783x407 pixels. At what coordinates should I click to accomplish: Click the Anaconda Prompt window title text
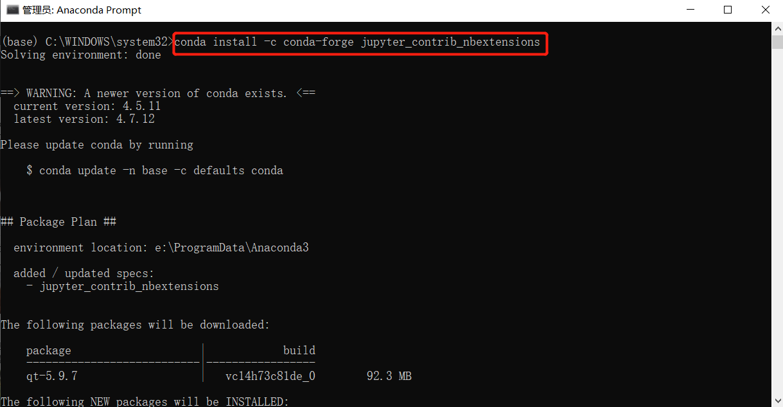click(82, 10)
